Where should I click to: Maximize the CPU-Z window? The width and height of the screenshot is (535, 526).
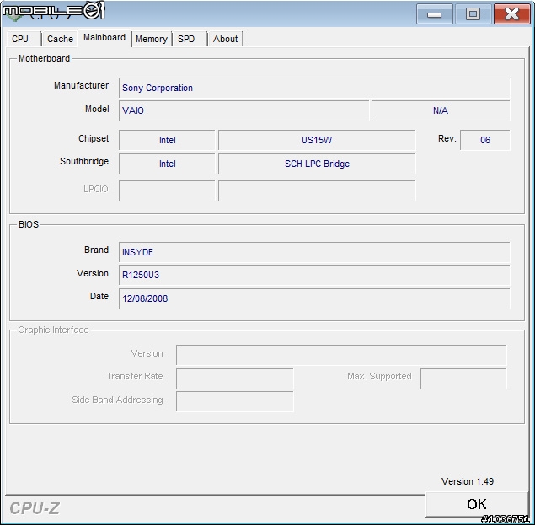(473, 14)
